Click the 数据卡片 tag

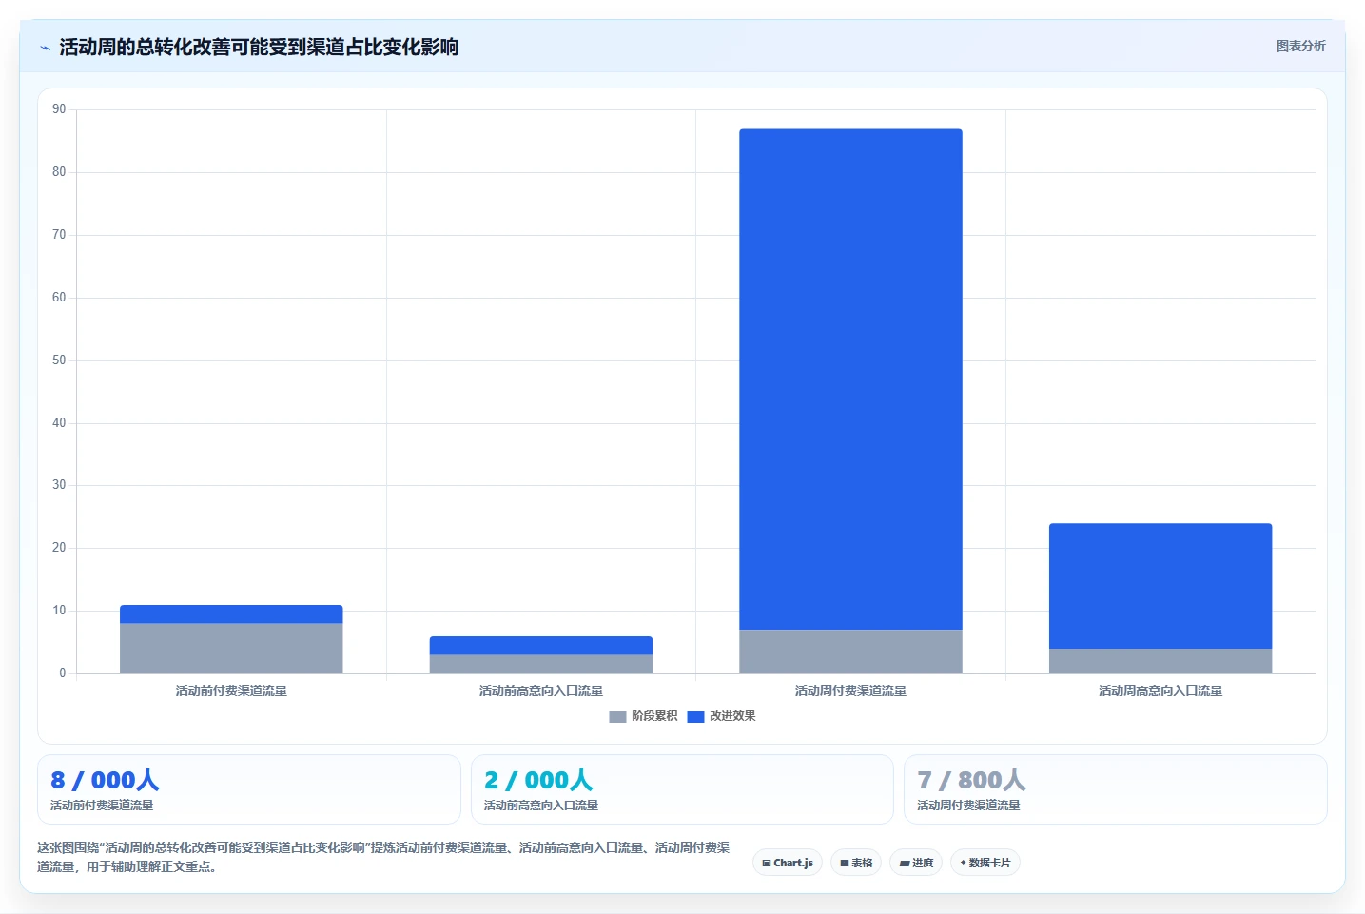(x=985, y=863)
